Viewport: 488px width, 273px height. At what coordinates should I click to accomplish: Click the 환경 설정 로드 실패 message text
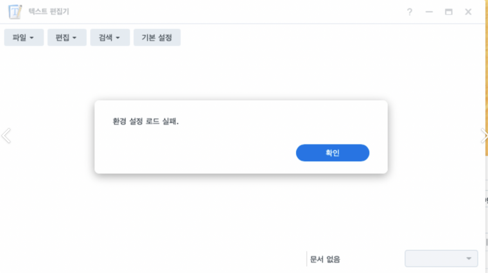tap(146, 121)
